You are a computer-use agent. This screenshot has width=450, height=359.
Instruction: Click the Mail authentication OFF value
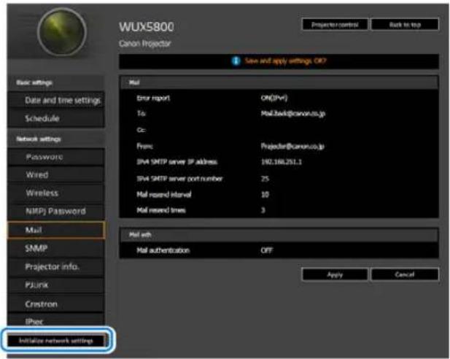[x=267, y=250]
